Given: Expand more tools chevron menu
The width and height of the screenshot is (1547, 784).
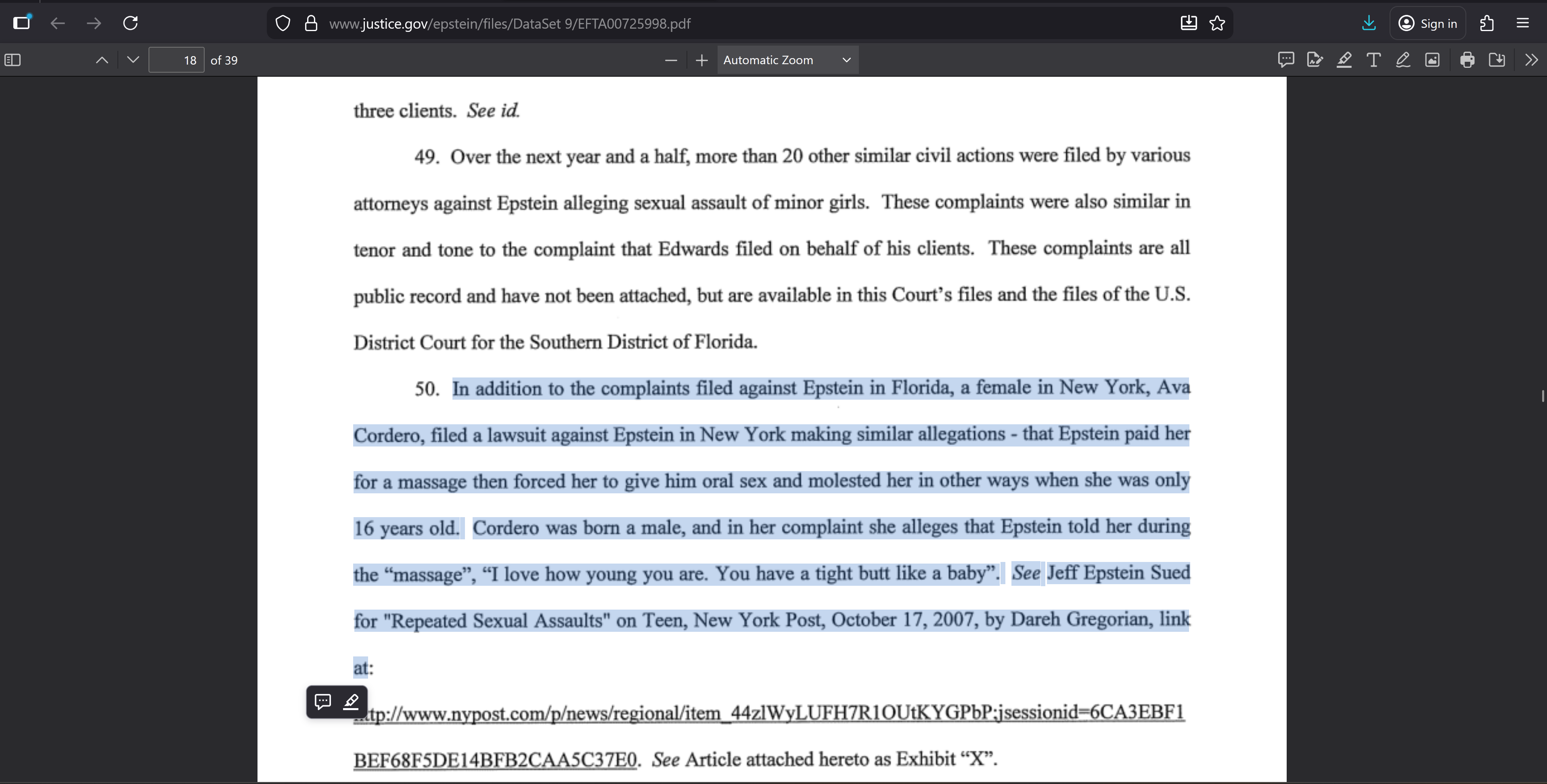Looking at the screenshot, I should [x=1531, y=60].
